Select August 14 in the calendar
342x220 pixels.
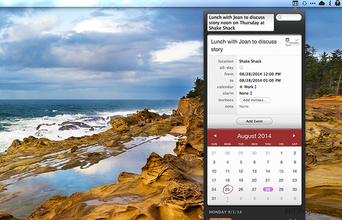[x=268, y=171]
